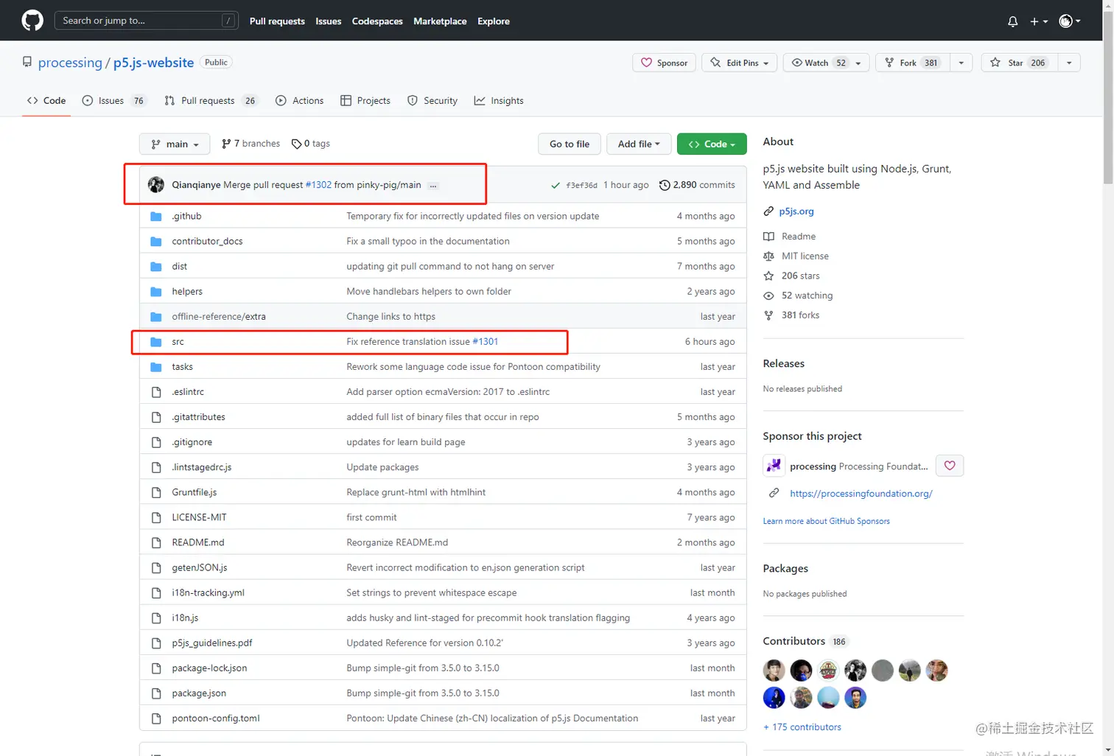Image resolution: width=1114 pixels, height=756 pixels.
Task: Click the GitHub logo icon
Action: coord(32,21)
